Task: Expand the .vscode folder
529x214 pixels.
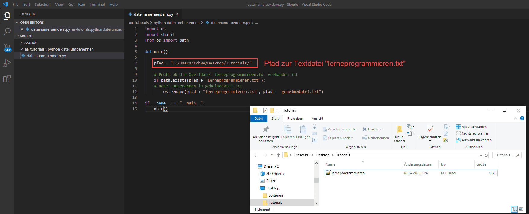Action: tap(21, 42)
